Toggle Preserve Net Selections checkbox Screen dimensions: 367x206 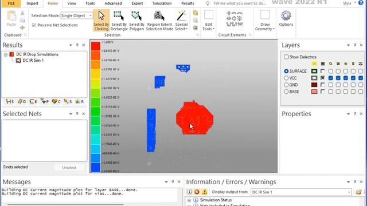pos(34,25)
